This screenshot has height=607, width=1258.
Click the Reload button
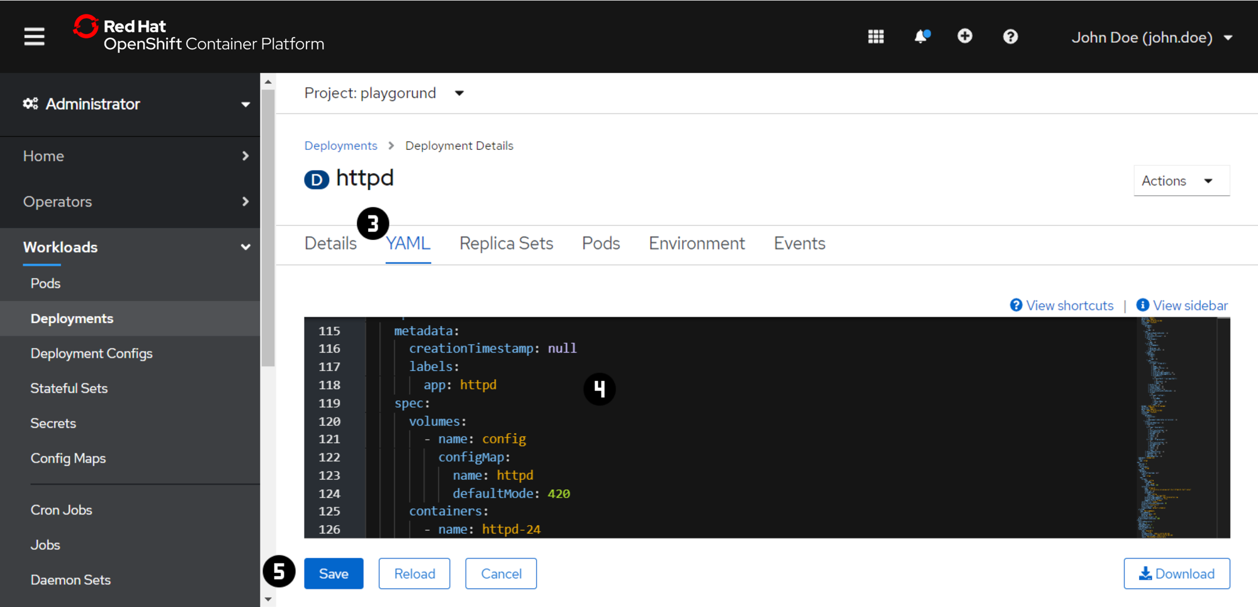point(414,574)
